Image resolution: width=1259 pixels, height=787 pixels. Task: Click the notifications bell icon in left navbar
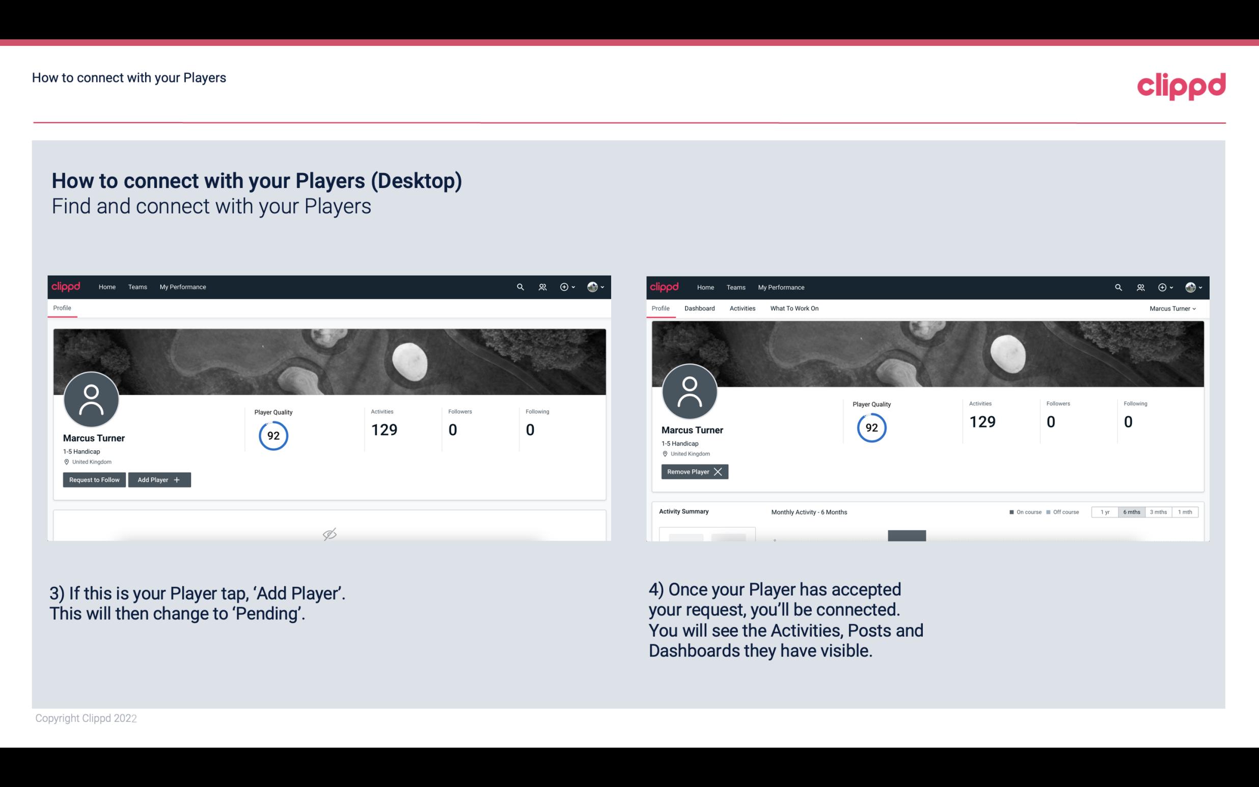coord(541,286)
